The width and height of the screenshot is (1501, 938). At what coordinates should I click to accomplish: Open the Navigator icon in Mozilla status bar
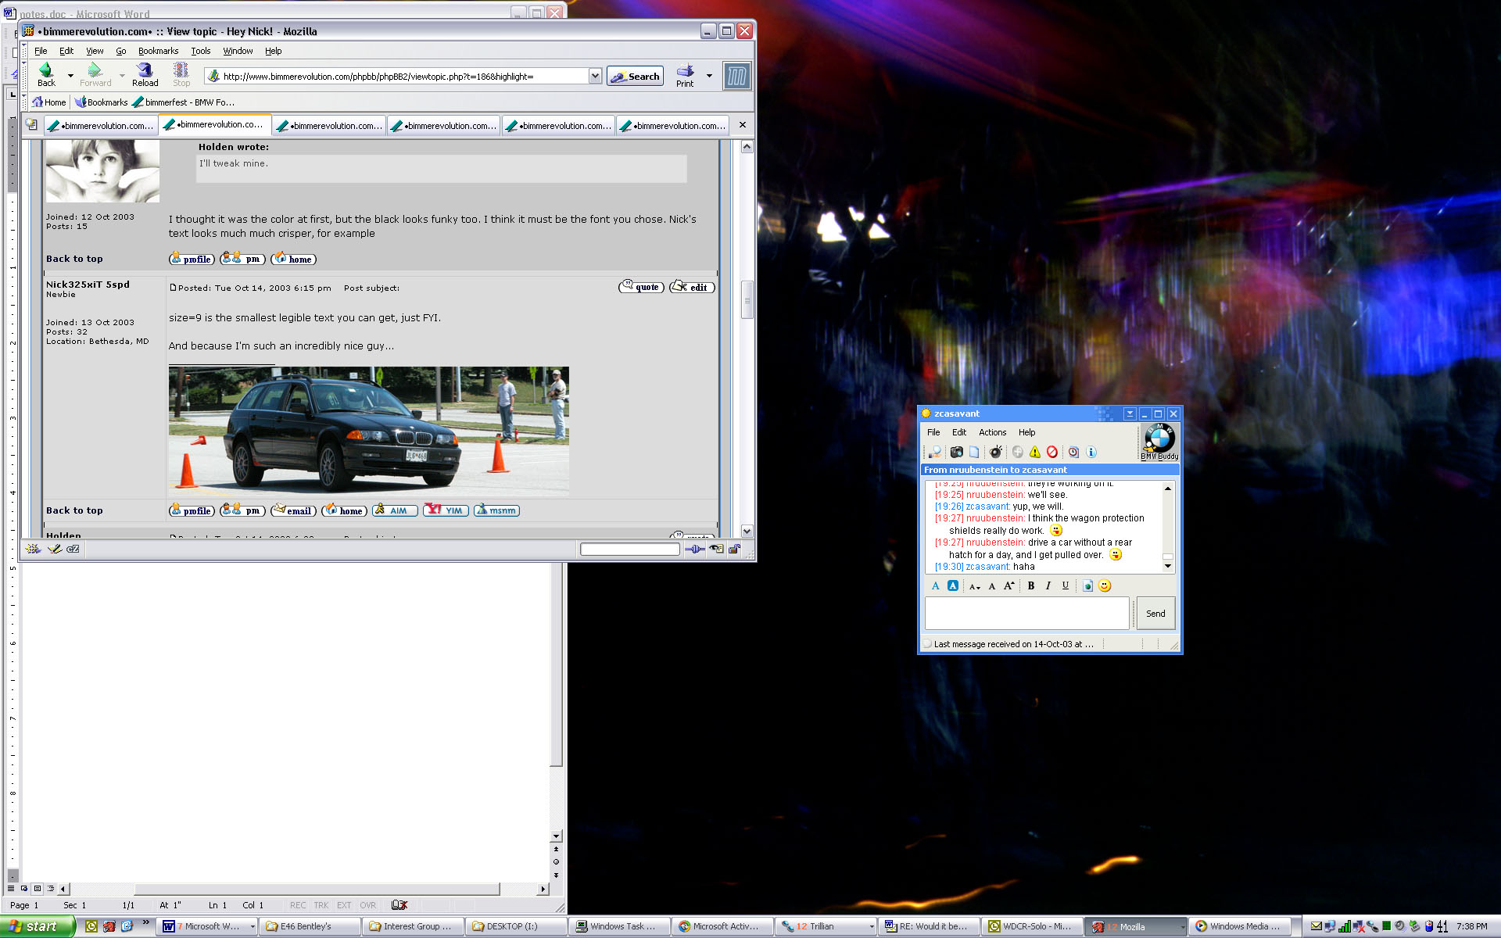[33, 549]
